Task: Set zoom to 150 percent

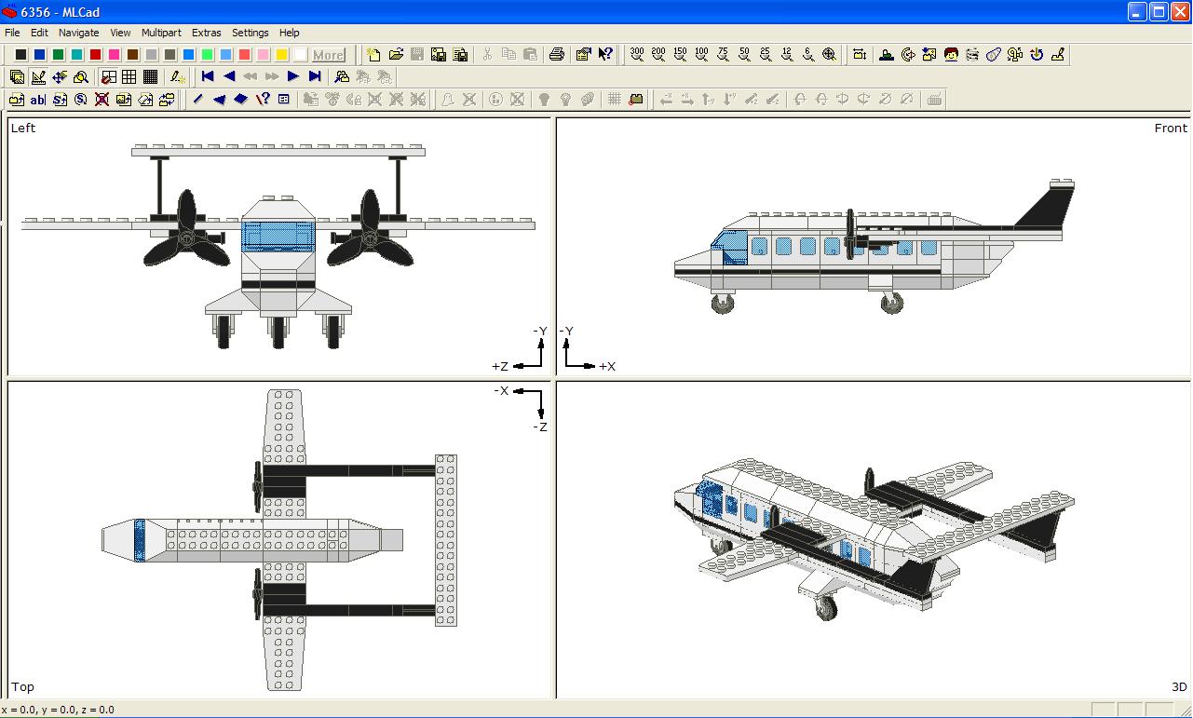Action: point(680,55)
